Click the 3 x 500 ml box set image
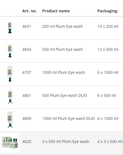123x155 pixels. pyautogui.click(x=10, y=142)
